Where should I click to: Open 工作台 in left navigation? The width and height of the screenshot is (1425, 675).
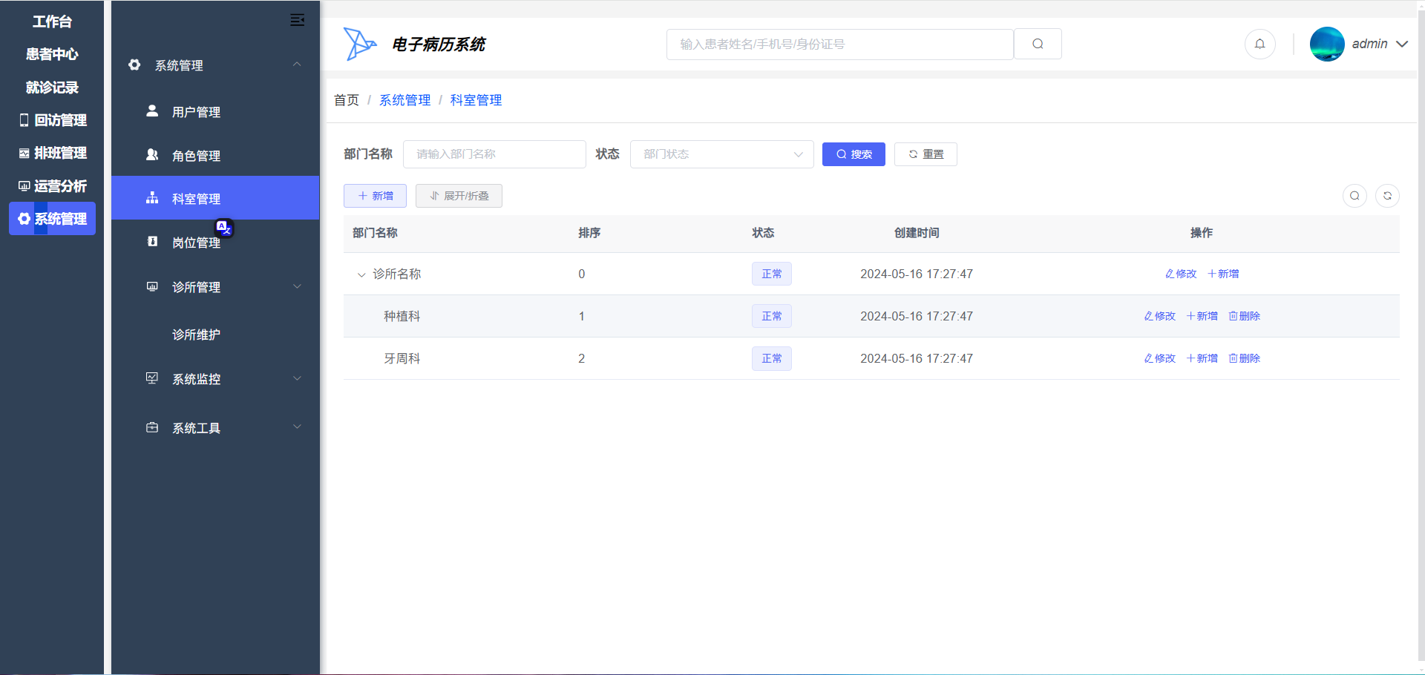[52, 22]
